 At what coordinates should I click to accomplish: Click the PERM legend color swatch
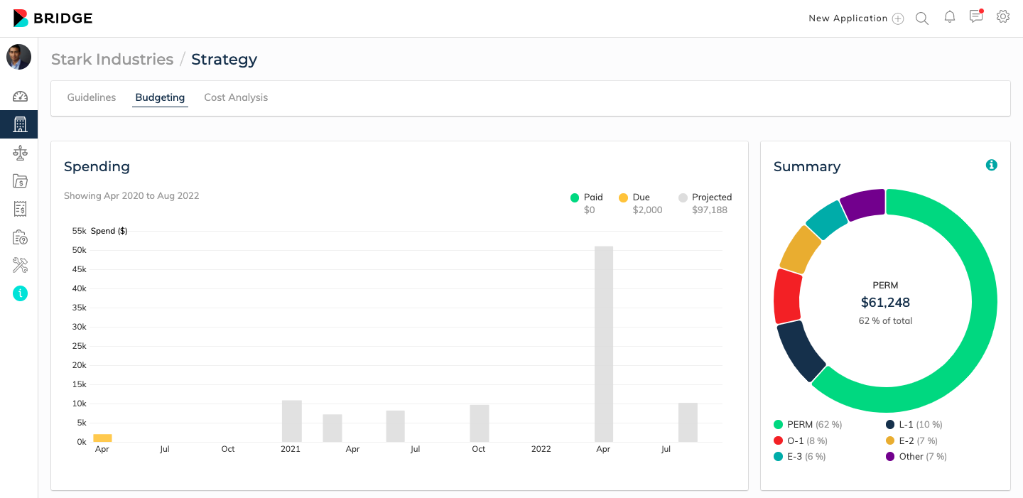[779, 425]
